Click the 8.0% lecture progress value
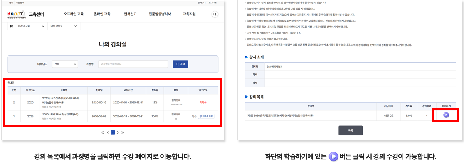This screenshot has width=464, height=162. click(x=409, y=115)
